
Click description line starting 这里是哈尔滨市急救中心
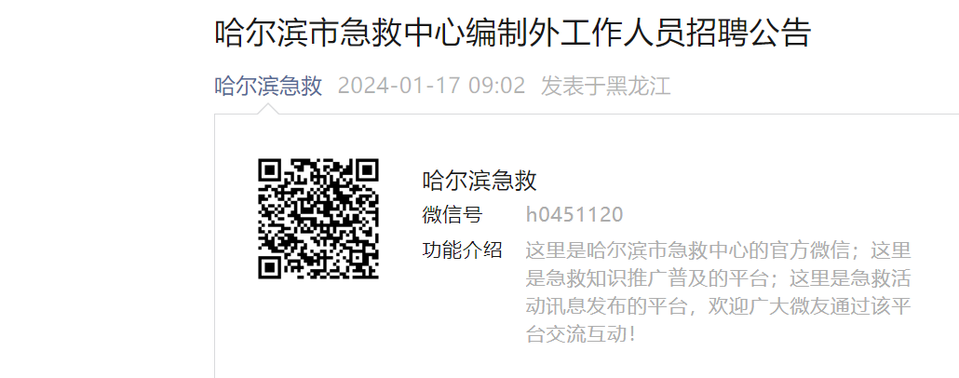pos(719,250)
